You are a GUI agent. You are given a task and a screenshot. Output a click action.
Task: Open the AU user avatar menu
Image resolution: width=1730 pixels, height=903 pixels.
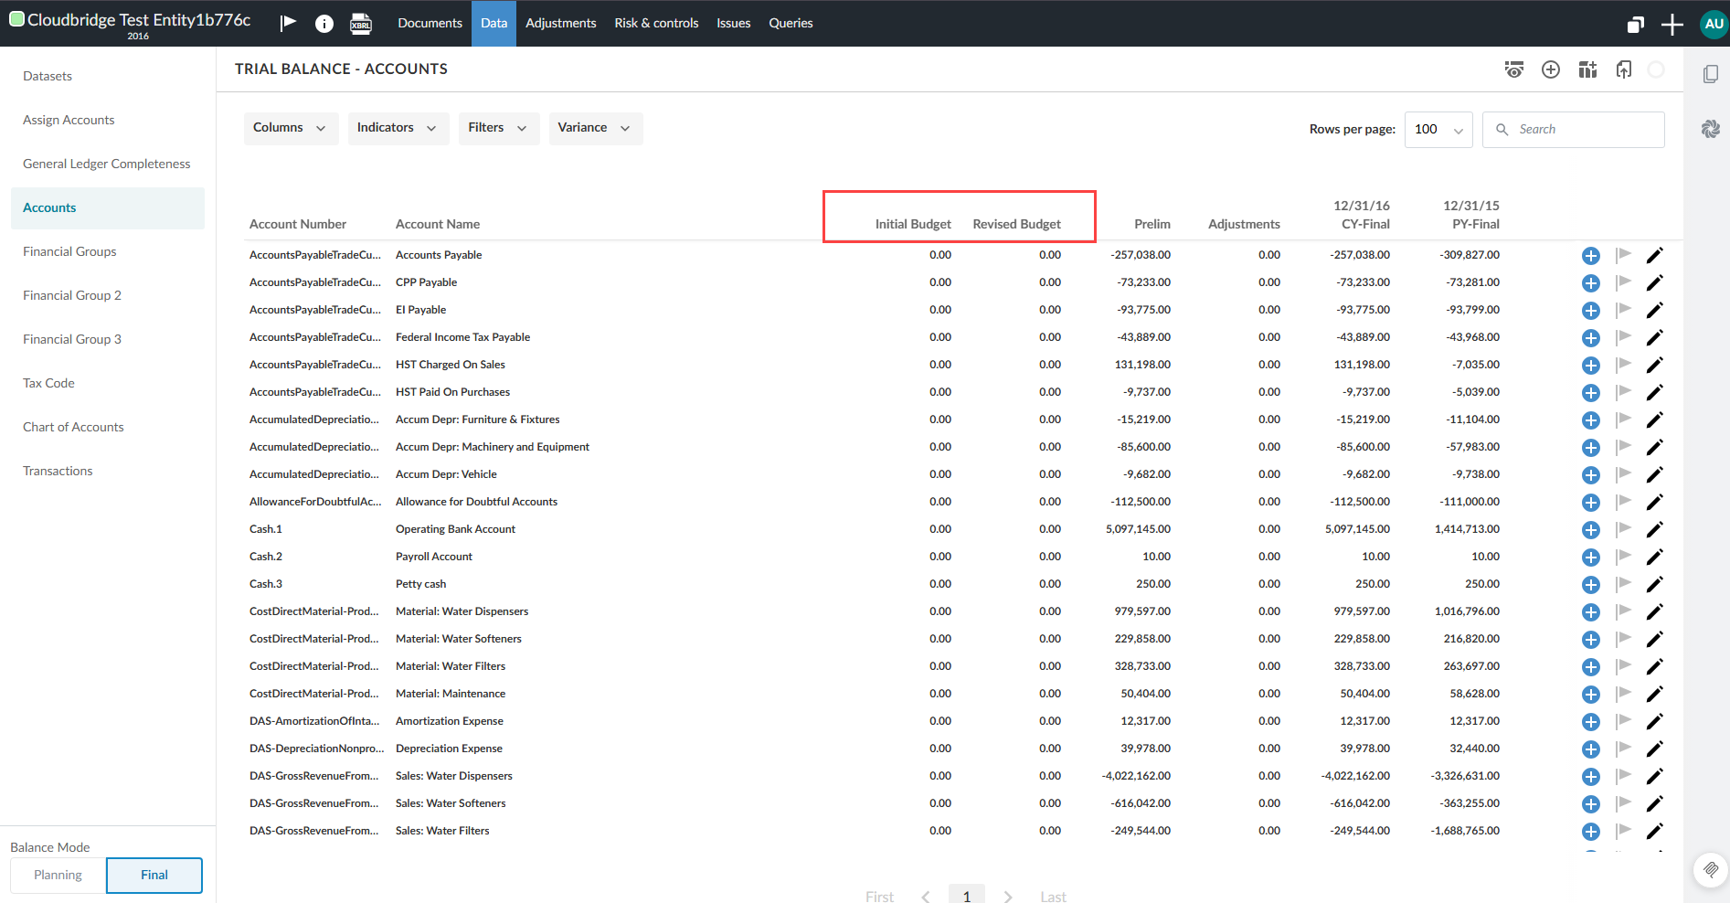tap(1714, 24)
